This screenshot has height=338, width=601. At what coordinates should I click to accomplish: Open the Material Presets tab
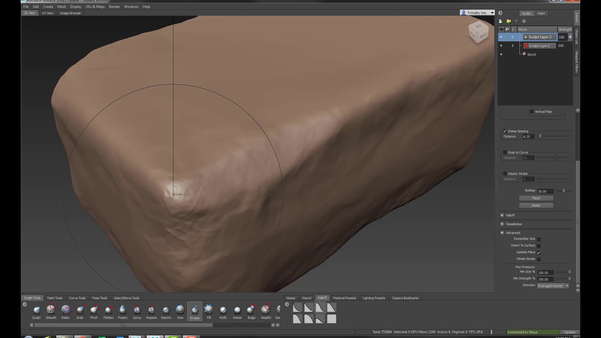pos(345,298)
